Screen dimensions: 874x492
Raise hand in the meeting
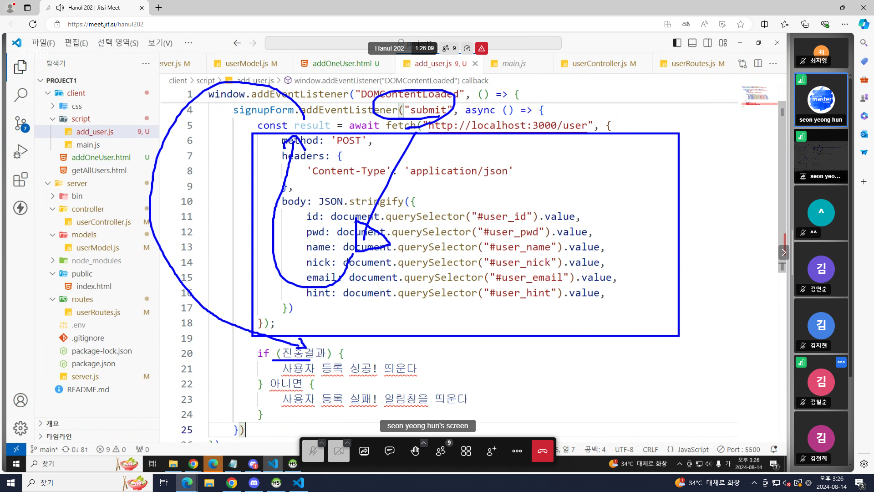415,451
